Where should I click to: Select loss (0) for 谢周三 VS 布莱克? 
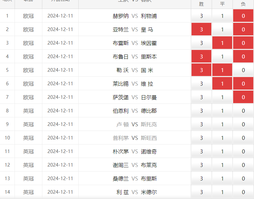pos(243,165)
